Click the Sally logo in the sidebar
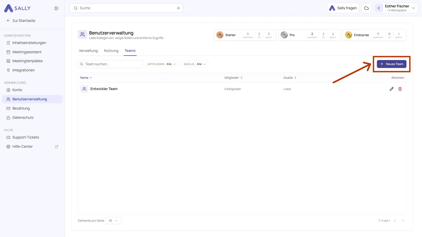This screenshot has width=422, height=237. click(17, 8)
